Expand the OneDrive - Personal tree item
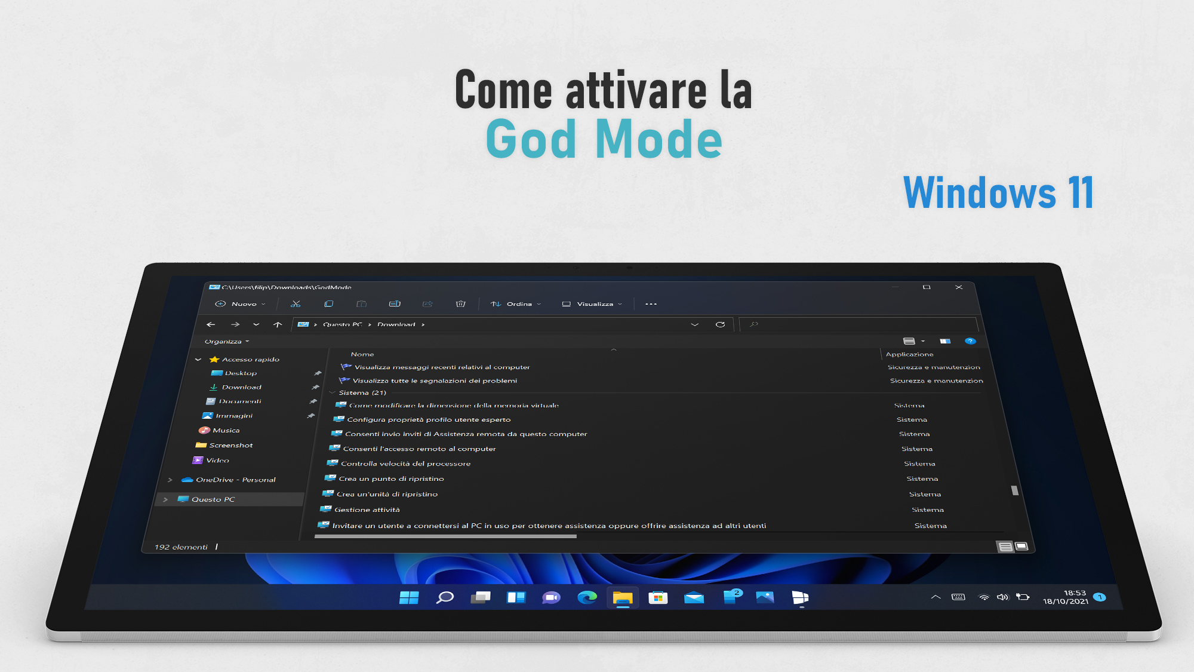 click(170, 479)
